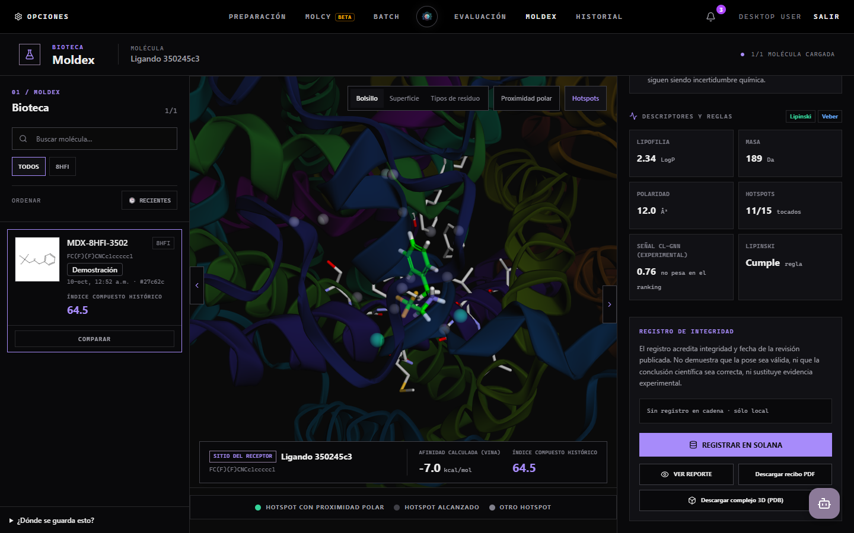Toggle the Hotspots display
This screenshot has width=854, height=533.
586,98
